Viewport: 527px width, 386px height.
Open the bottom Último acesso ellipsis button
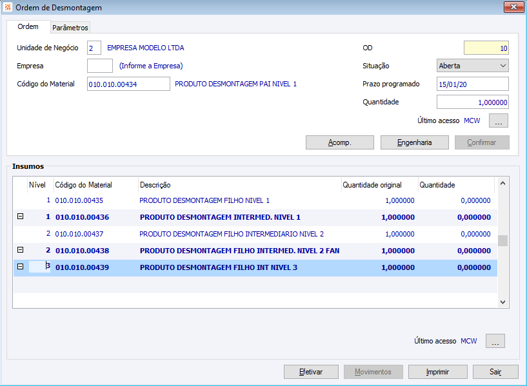[495, 341]
